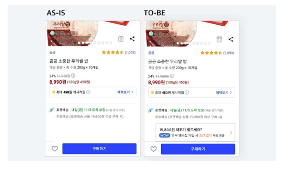Click the share icon in TO-BE panel
This screenshot has height=172, width=284.
click(231, 39)
